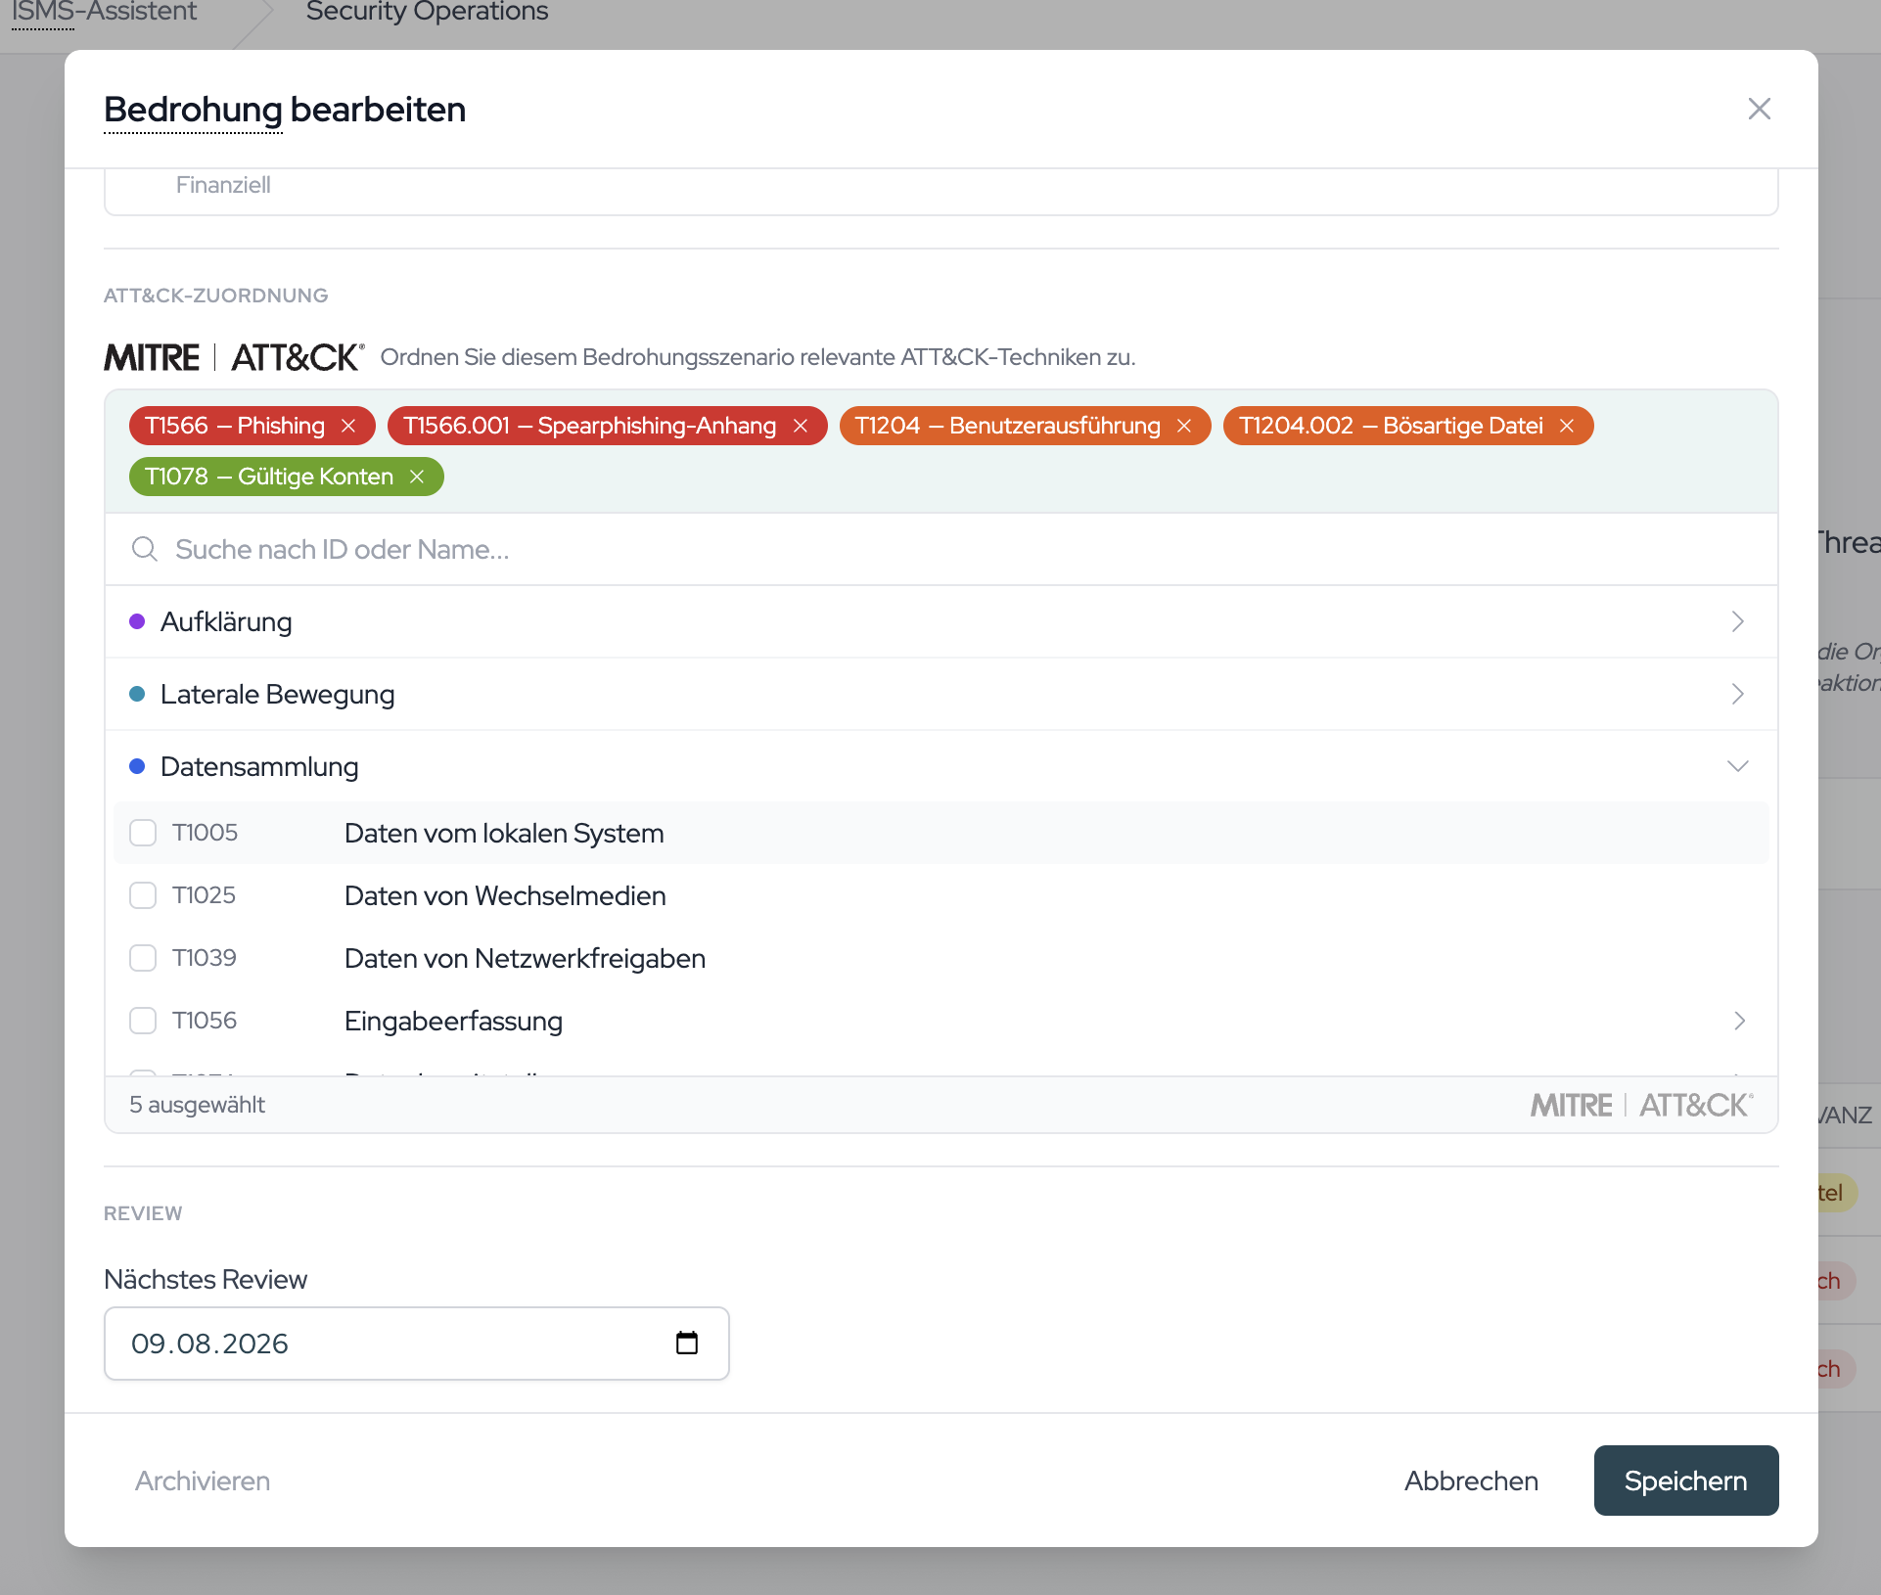The image size is (1881, 1595).
Task: Click 'Daten vom lokalen System' row text
Action: pyautogui.click(x=504, y=833)
